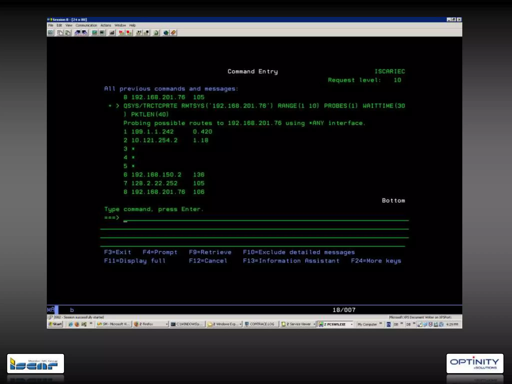Viewport: 512px width, 384px height.
Task: Click the Copy toolbar icon
Action: (60, 33)
